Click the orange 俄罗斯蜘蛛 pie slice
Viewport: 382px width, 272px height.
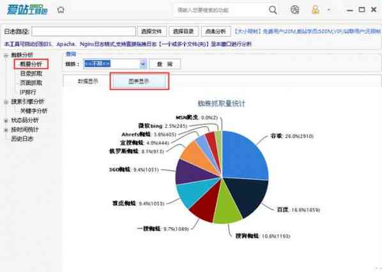coord(197,155)
